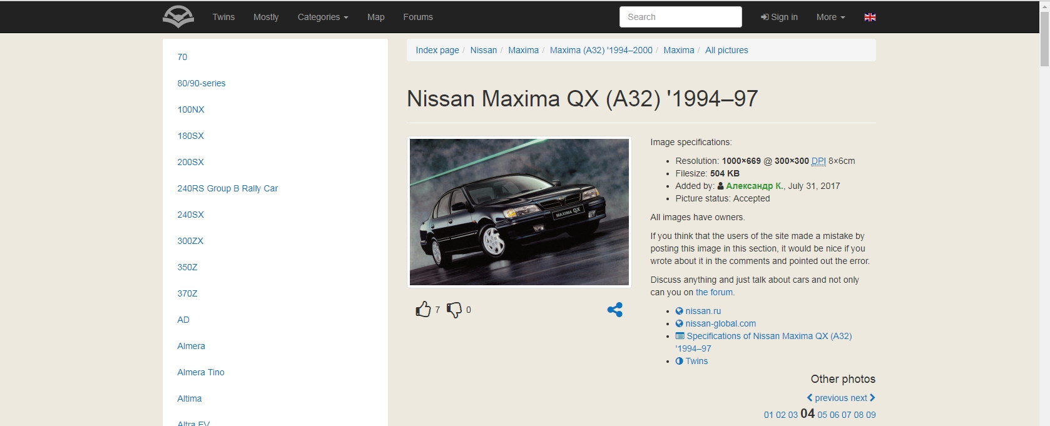
Task: Select Altima in sidebar list
Action: 190,398
